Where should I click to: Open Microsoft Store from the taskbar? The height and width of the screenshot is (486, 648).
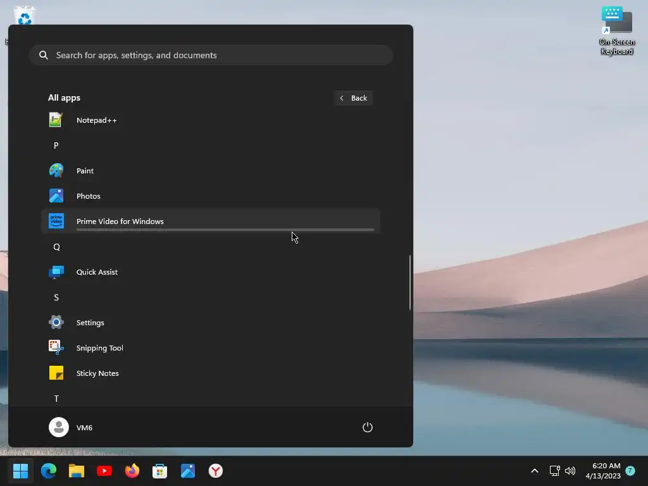click(160, 471)
